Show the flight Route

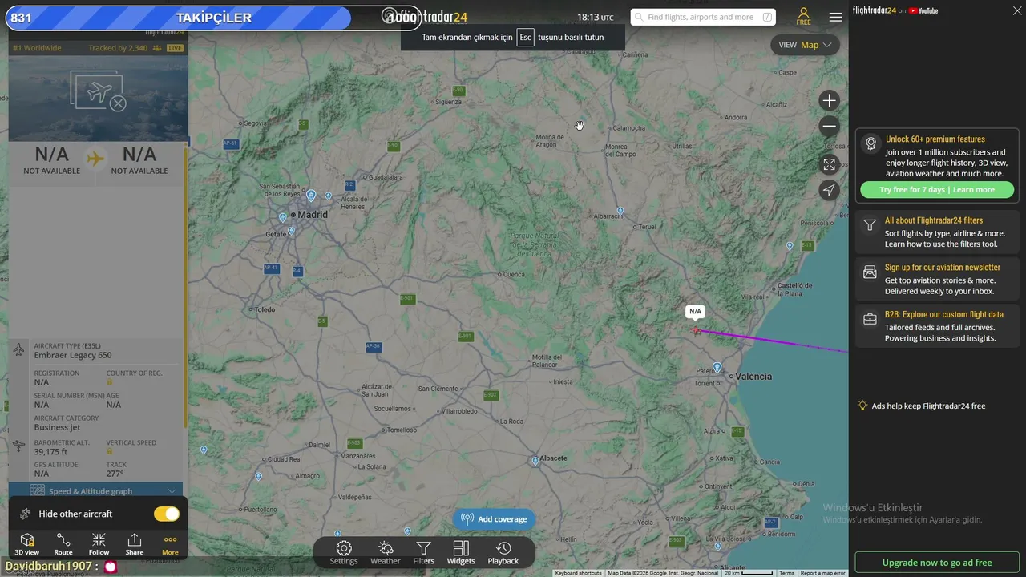pyautogui.click(x=63, y=544)
